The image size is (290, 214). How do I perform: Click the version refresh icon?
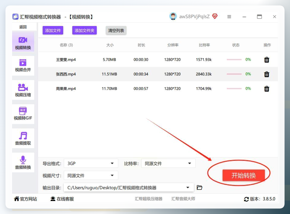point(246,199)
